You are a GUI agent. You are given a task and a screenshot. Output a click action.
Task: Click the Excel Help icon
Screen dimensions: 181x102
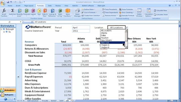170,6
